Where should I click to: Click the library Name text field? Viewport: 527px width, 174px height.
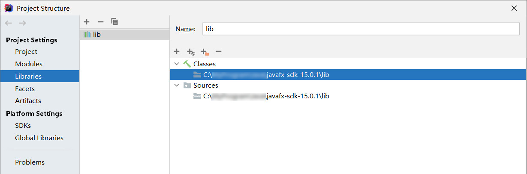(x=360, y=29)
